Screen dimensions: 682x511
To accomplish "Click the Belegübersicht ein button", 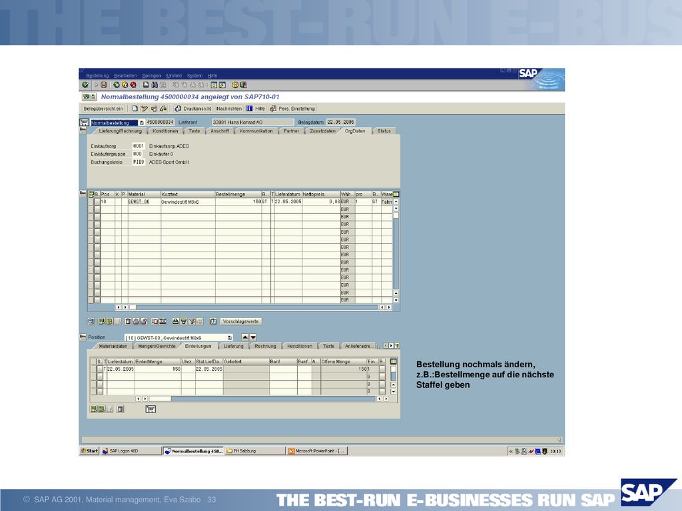I will [103, 108].
